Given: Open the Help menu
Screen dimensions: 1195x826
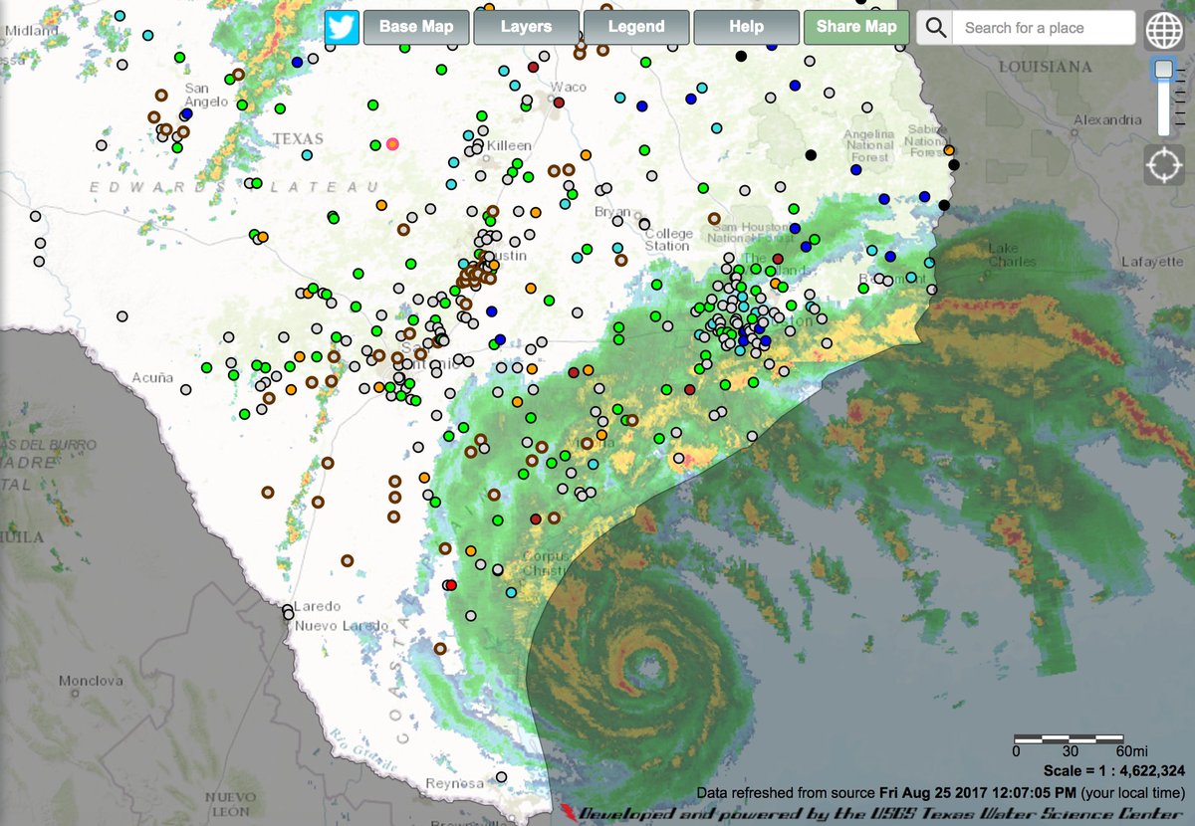Looking at the screenshot, I should (746, 27).
